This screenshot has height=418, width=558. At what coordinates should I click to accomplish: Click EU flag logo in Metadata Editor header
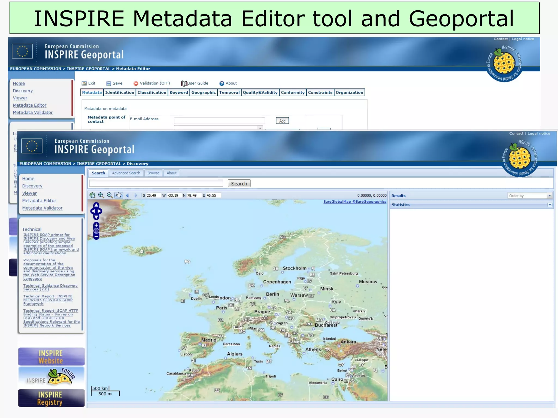(x=22, y=51)
